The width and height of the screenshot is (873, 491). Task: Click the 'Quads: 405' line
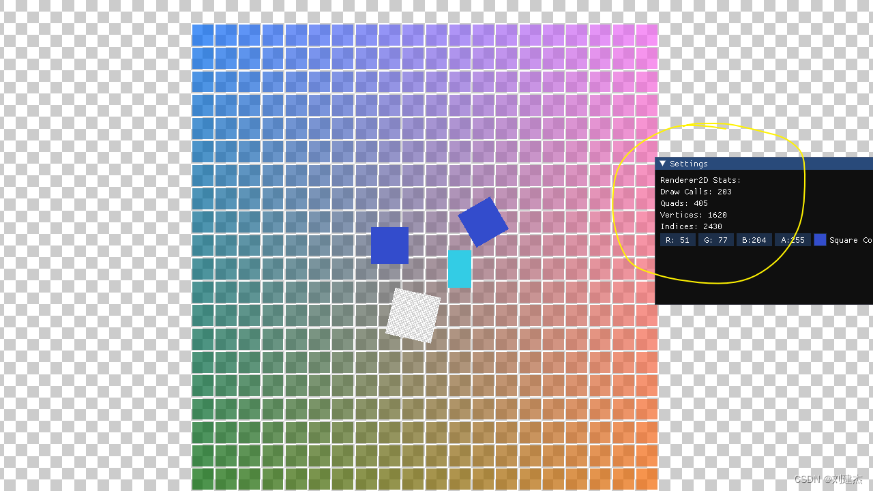[684, 203]
